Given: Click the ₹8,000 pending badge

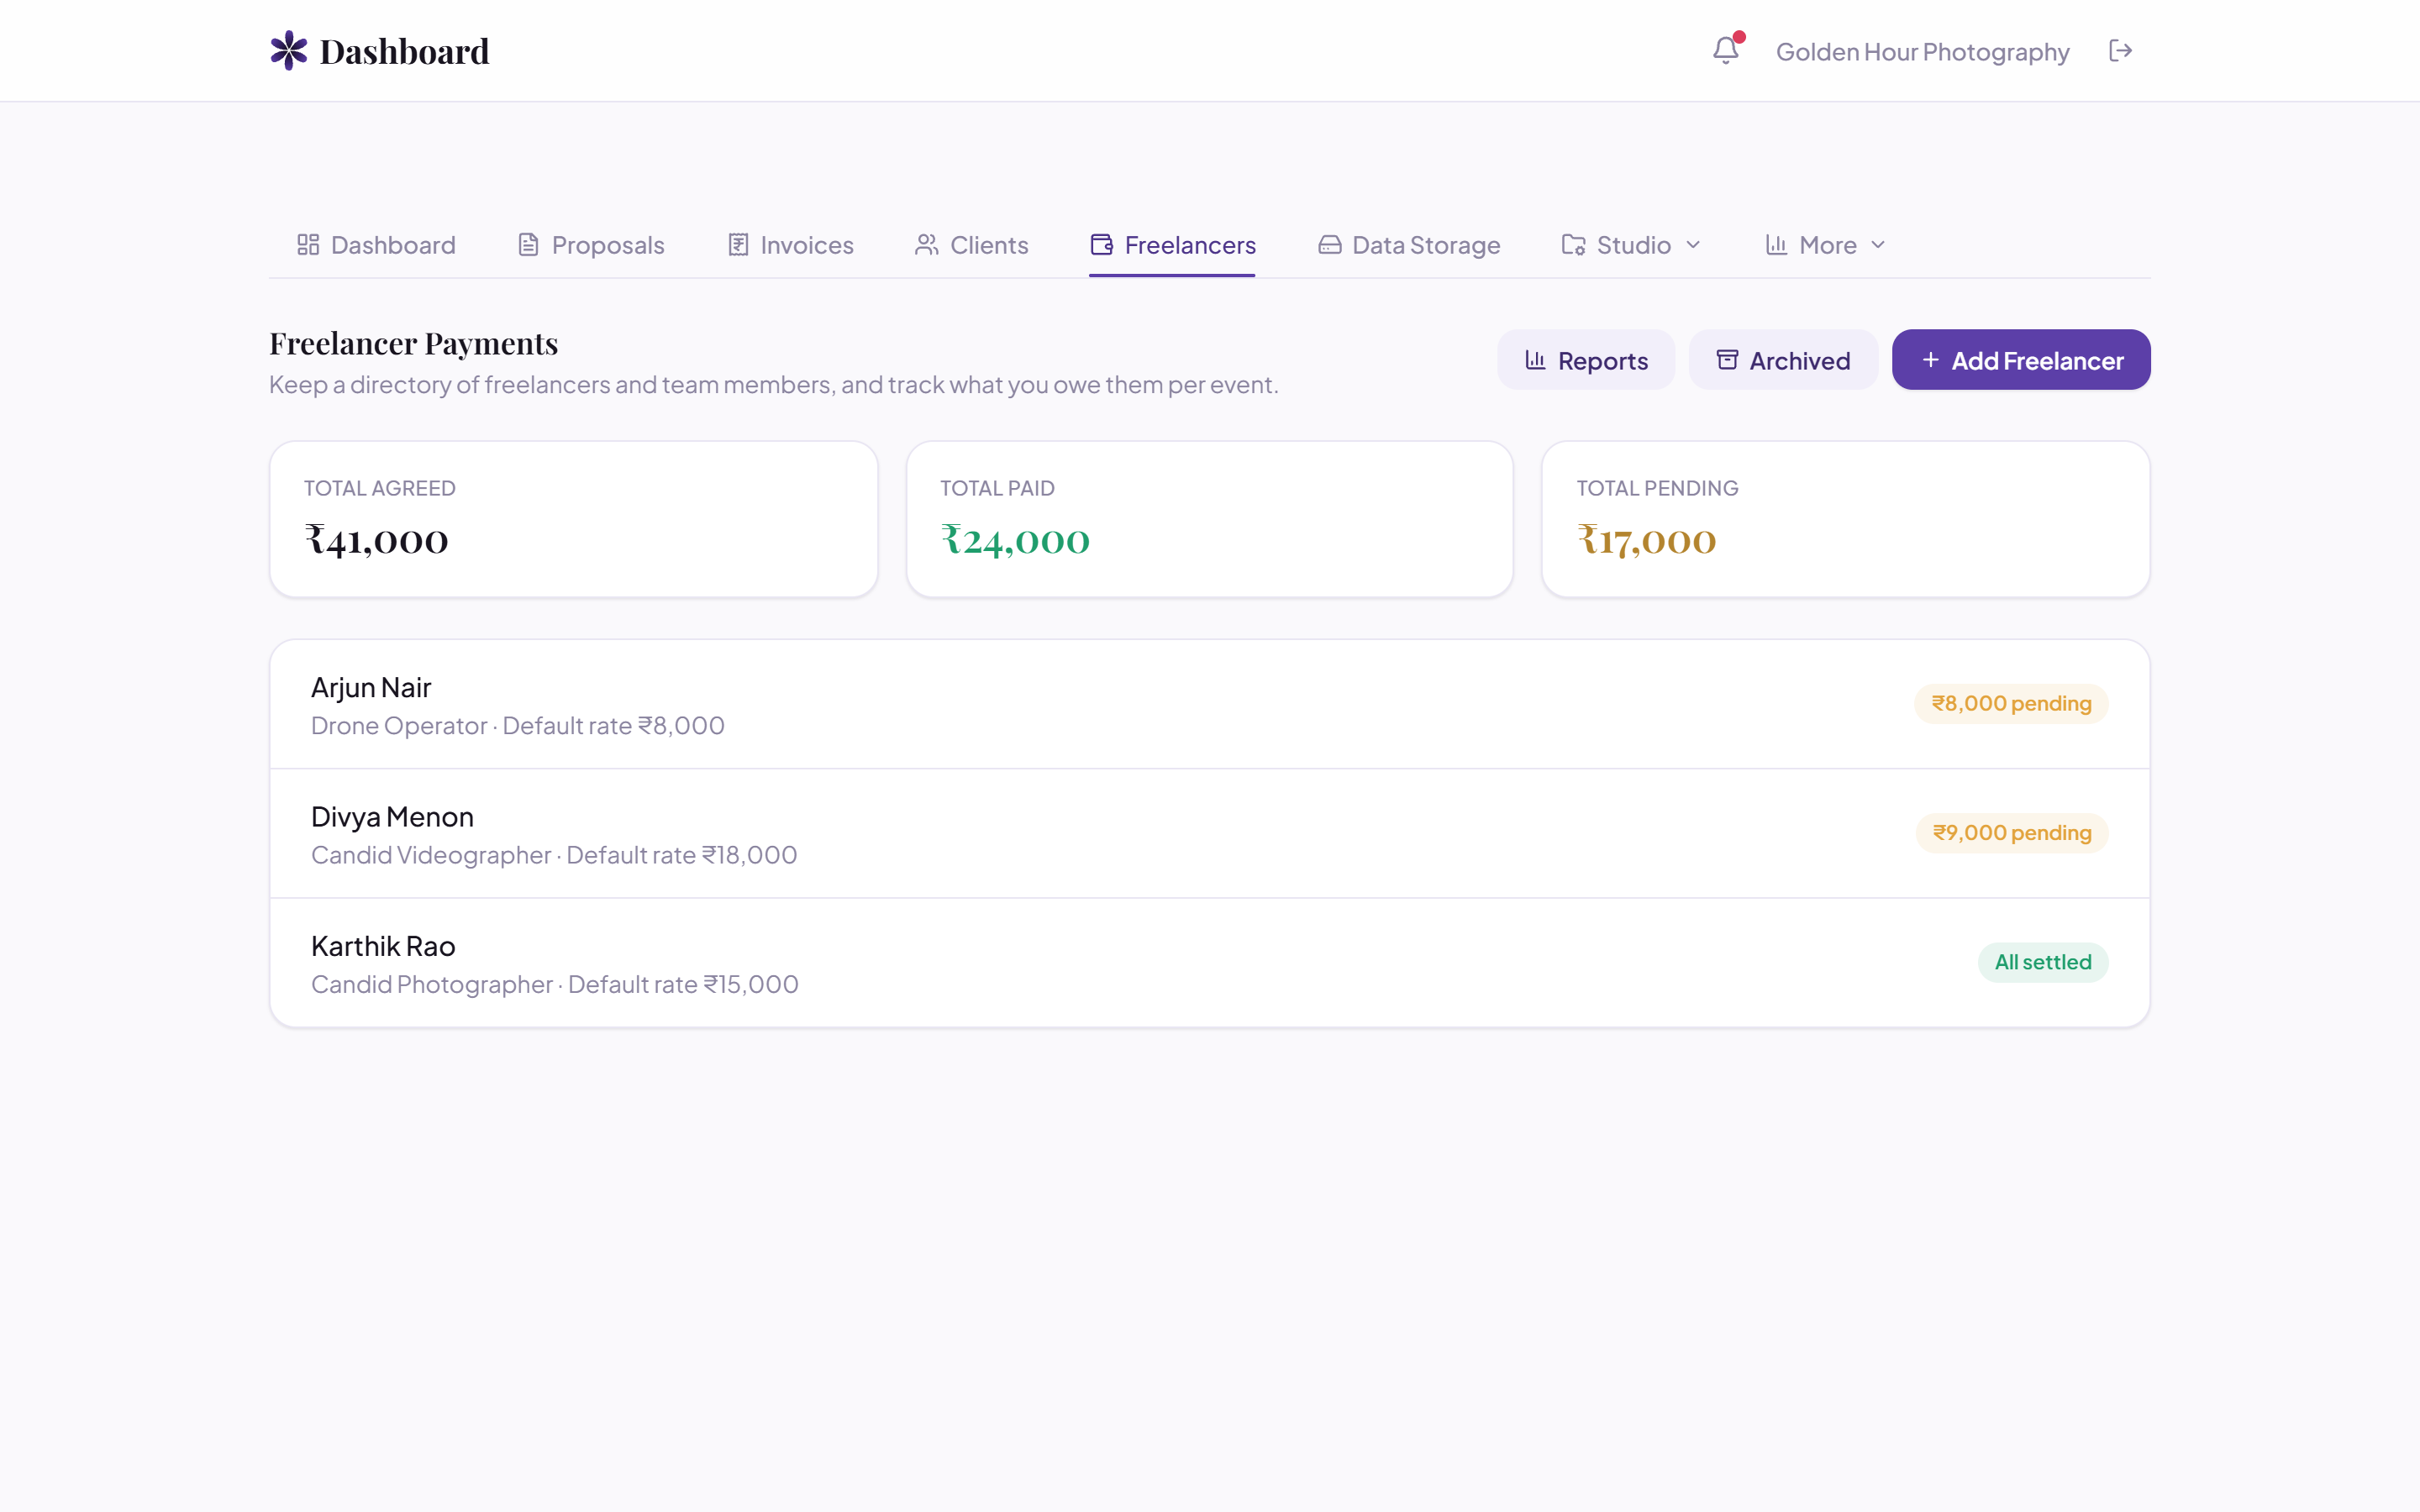Looking at the screenshot, I should point(2011,704).
